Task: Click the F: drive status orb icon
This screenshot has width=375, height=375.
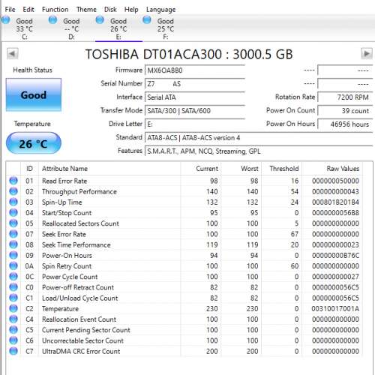Action: coord(147,19)
